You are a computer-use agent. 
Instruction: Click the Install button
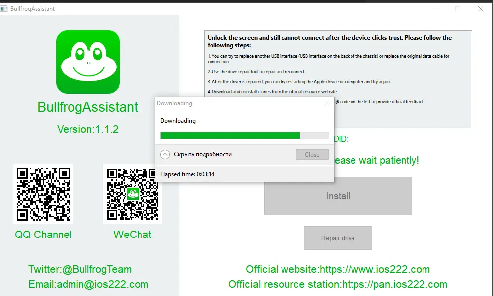(x=338, y=196)
